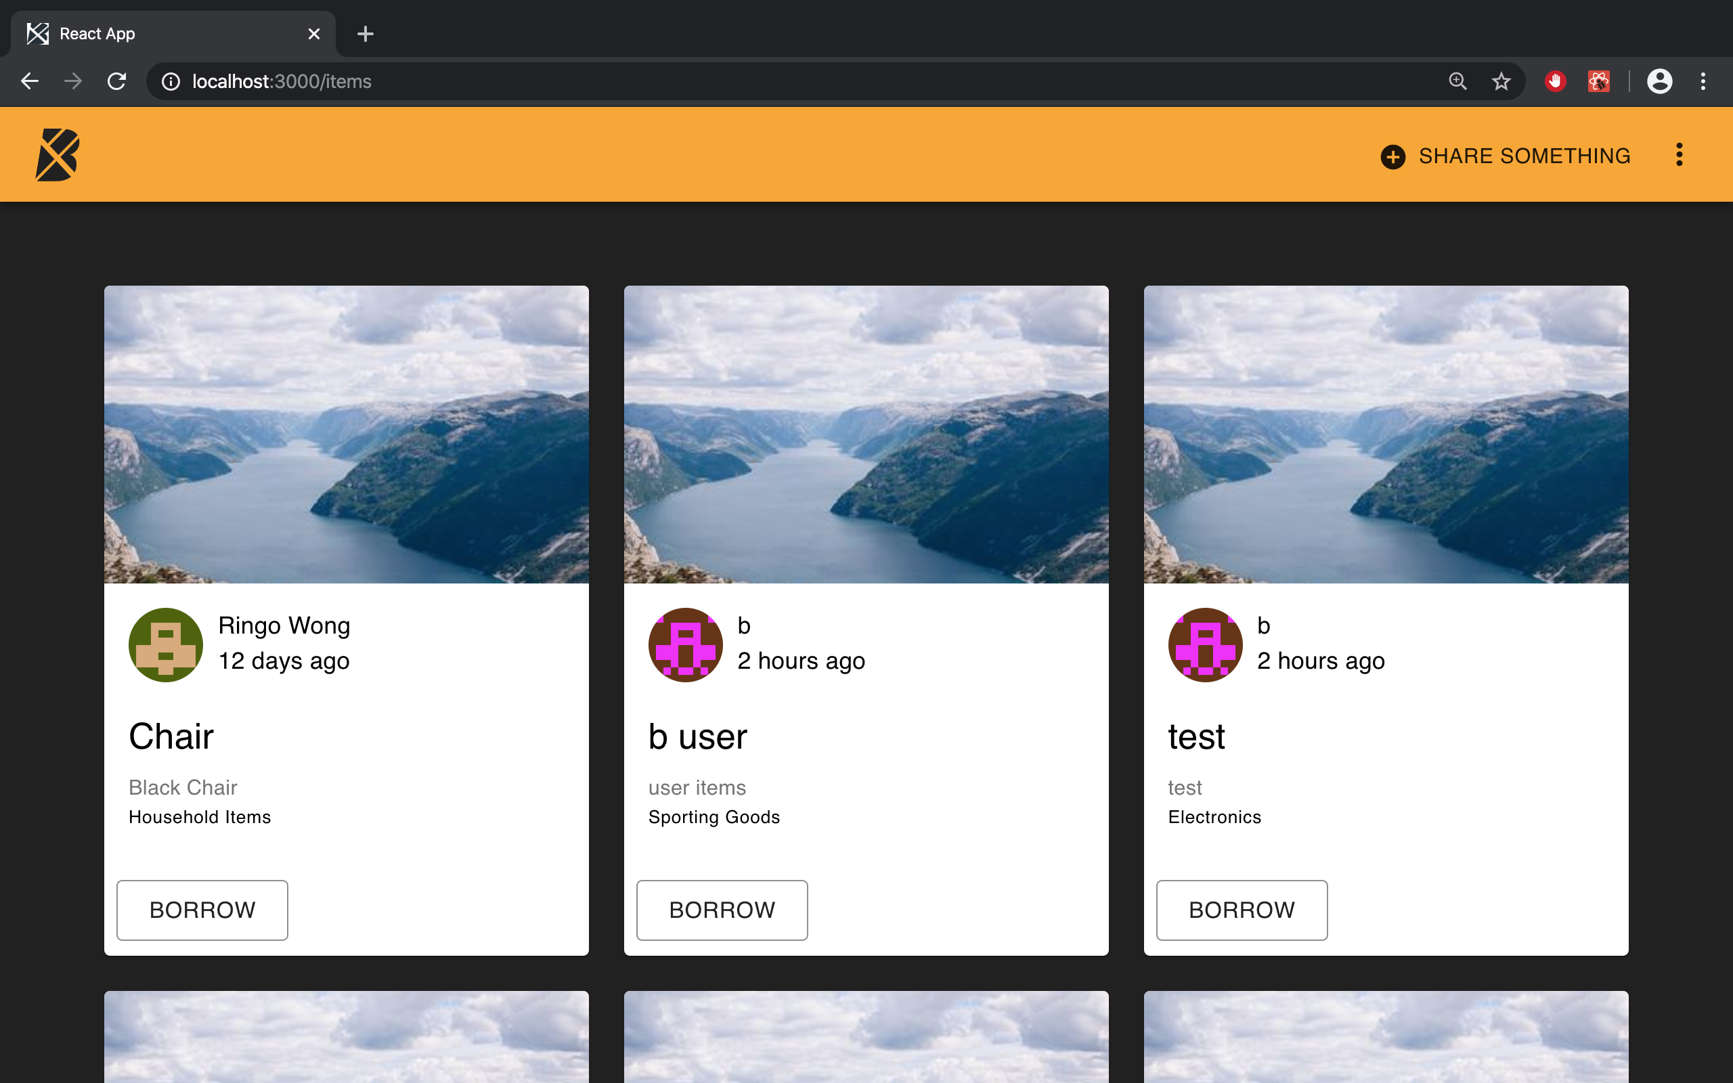This screenshot has width=1733, height=1083.
Task: Borrow the Chair item
Action: [202, 910]
